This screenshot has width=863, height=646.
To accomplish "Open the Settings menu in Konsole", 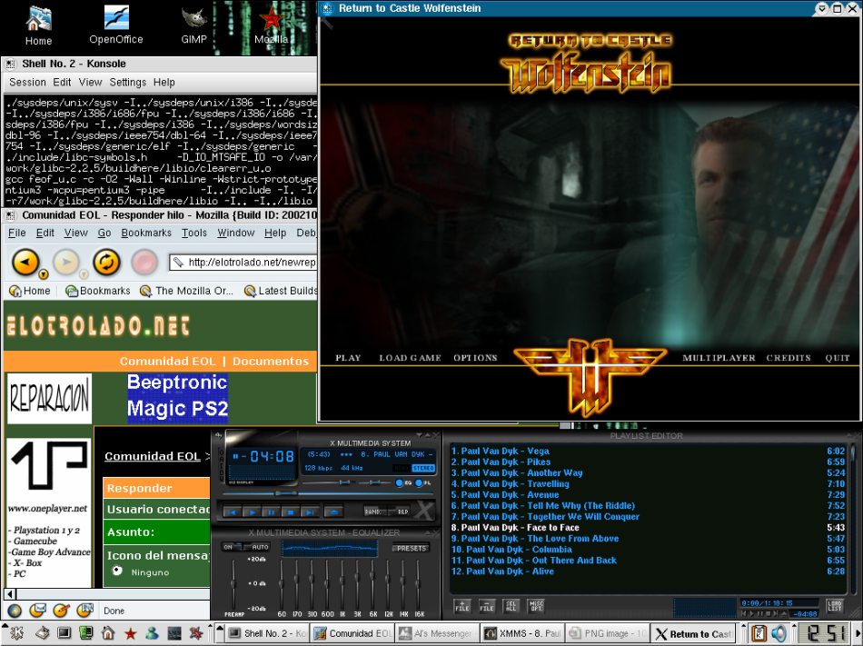I will pyautogui.click(x=127, y=82).
